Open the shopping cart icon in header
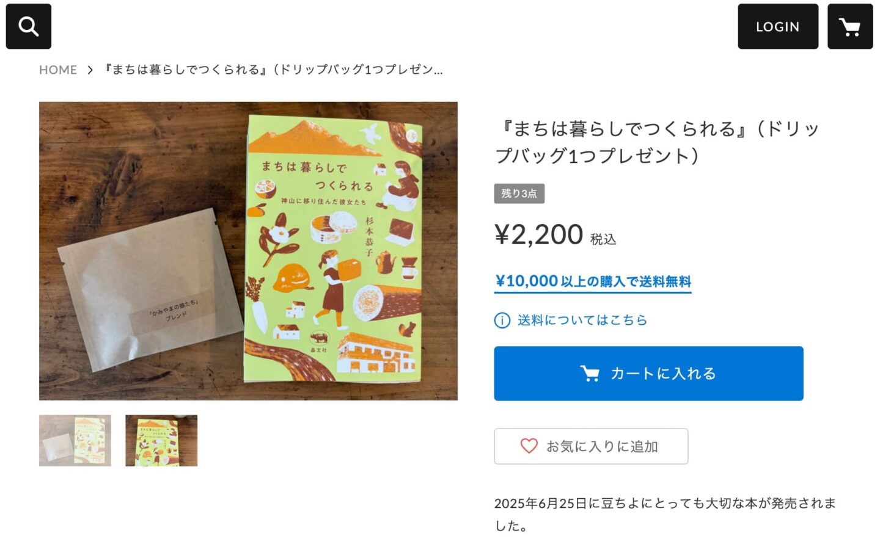880x544 pixels. pyautogui.click(x=850, y=26)
